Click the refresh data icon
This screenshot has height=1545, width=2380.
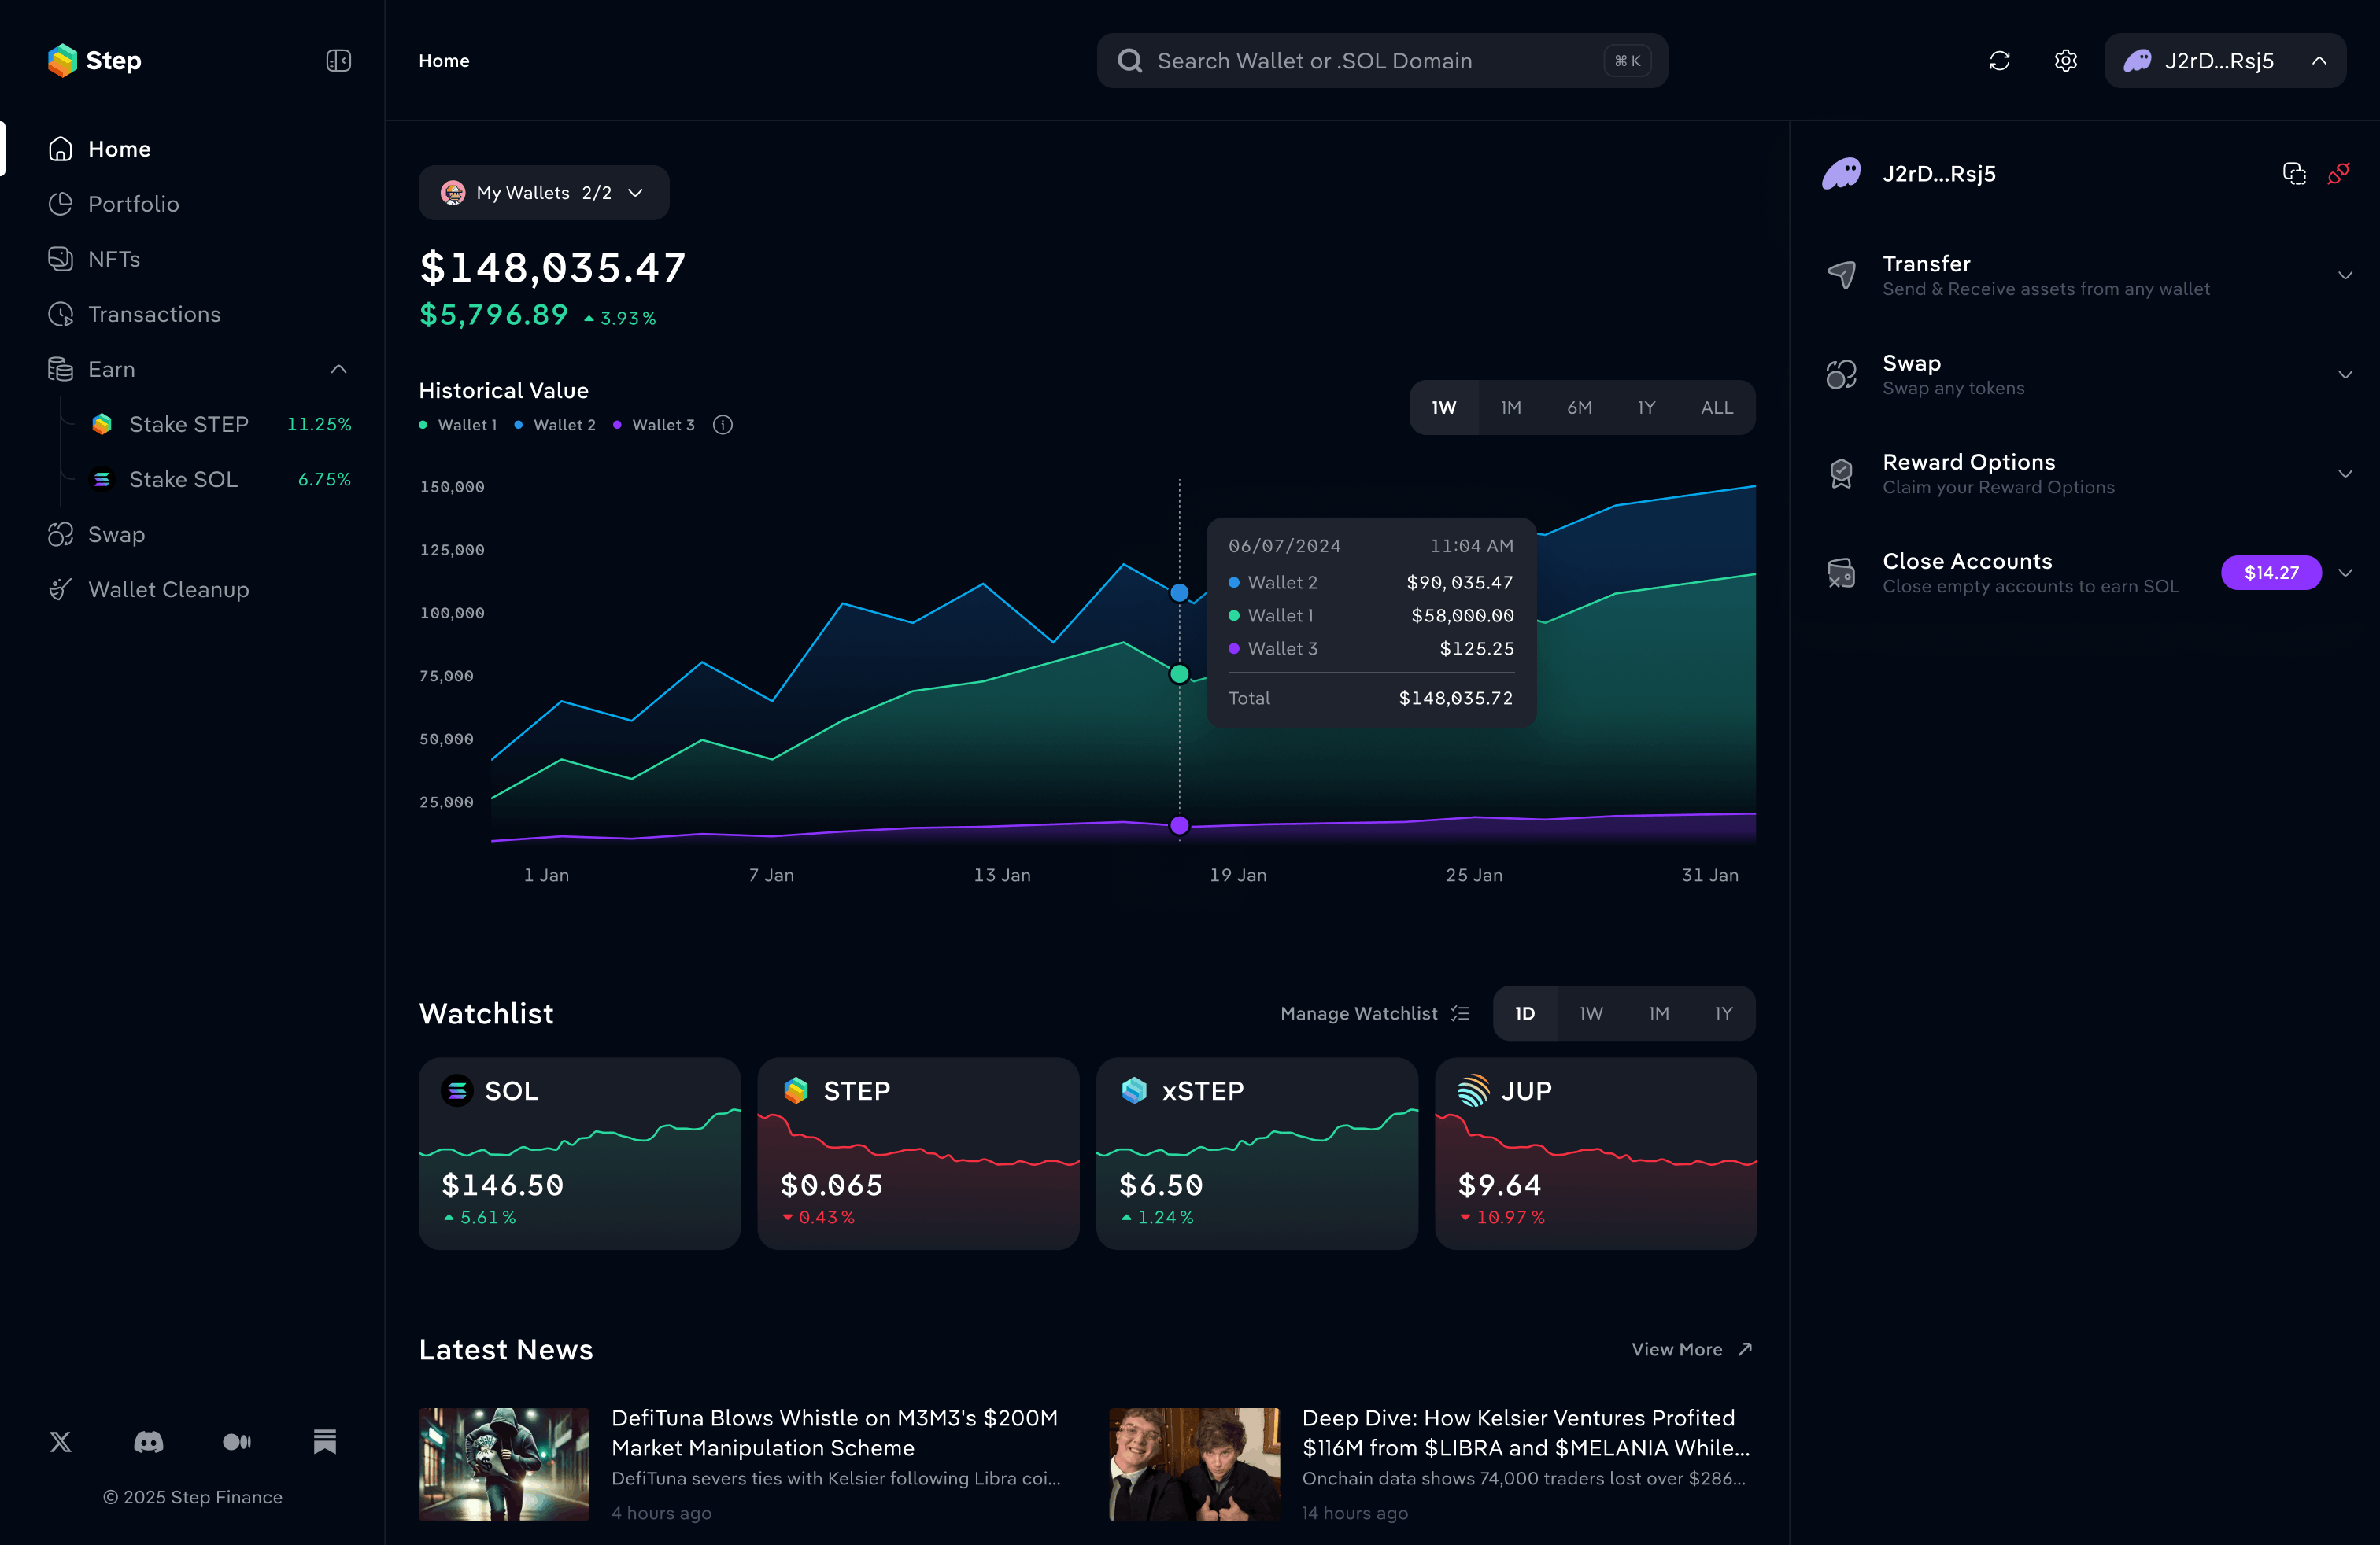click(x=1999, y=61)
